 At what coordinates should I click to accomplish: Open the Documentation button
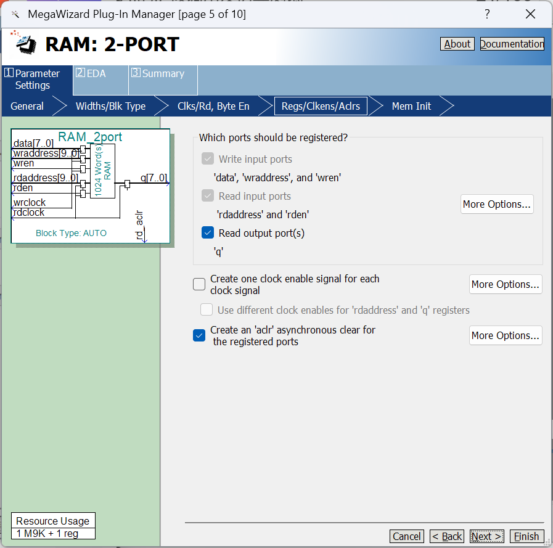(x=512, y=44)
